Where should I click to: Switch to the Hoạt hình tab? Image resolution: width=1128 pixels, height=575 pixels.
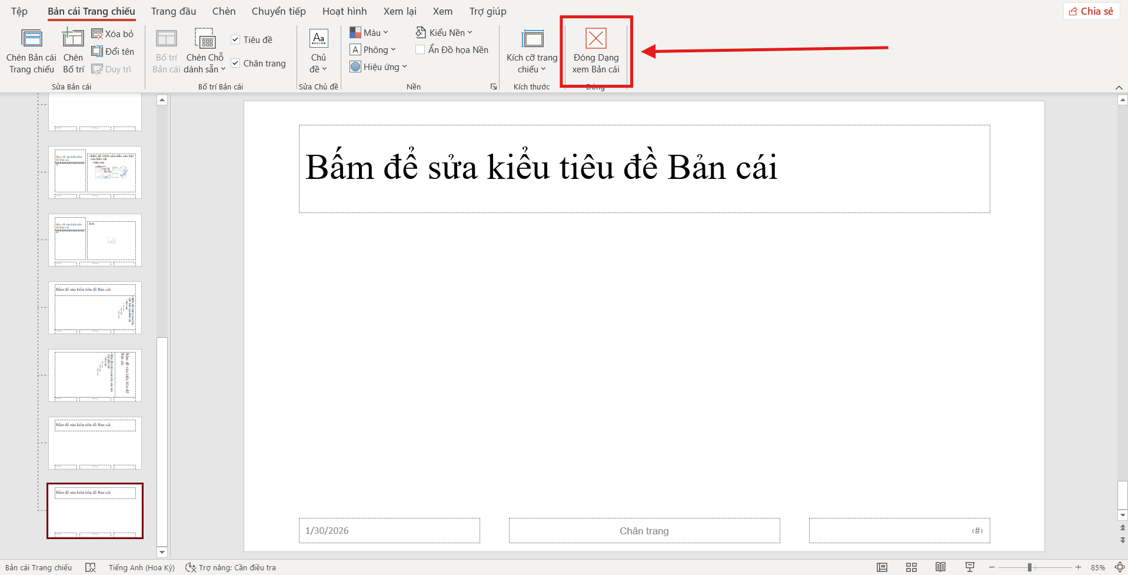coord(345,11)
